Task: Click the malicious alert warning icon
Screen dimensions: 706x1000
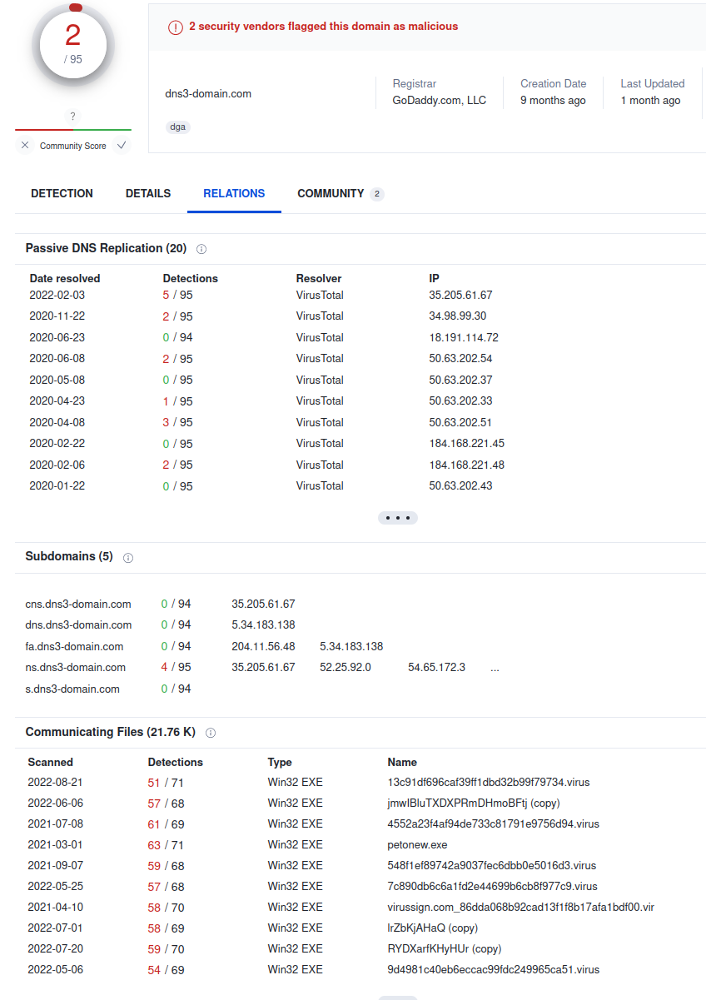Action: click(x=175, y=27)
